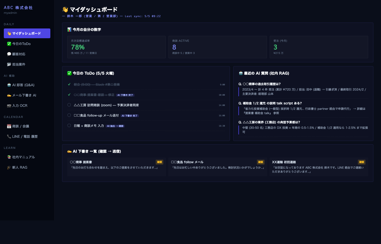
Task: Open the XX運輸 初回連絡 draft card
Action: click(x=319, y=167)
